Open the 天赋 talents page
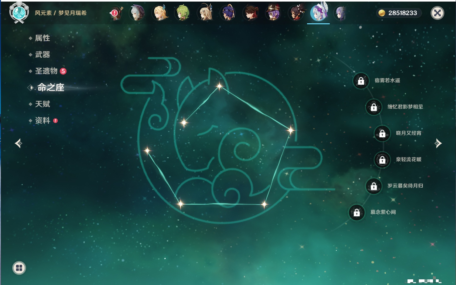The image size is (456, 285). coord(43,104)
